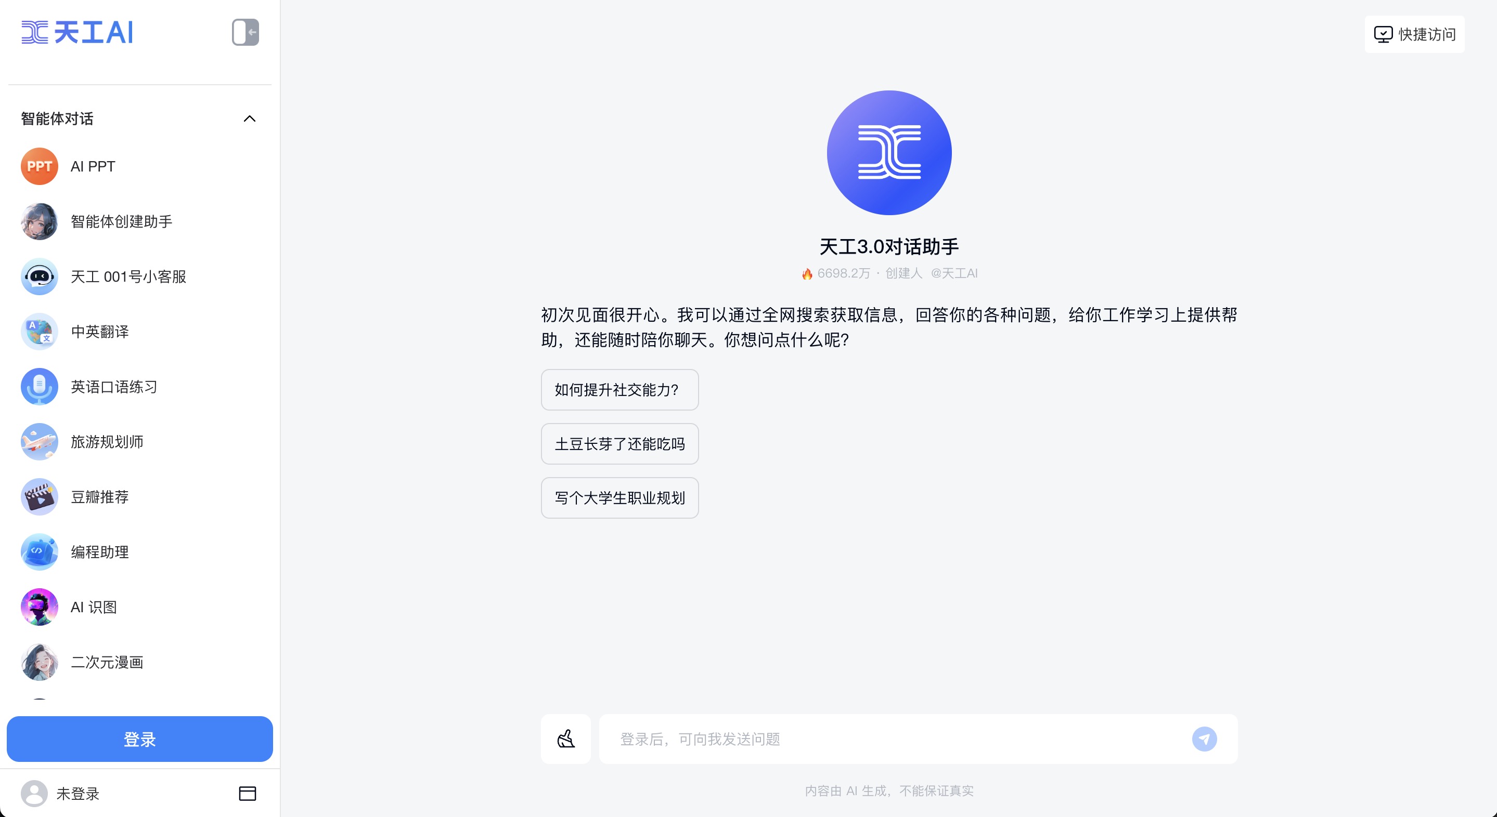Open the 豆瓣推荐 clapperboard icon
Screen dimensions: 1497x817
[40, 497]
